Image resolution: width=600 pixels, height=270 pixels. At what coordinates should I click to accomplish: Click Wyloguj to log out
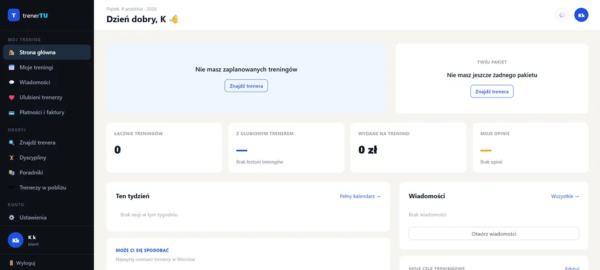click(26, 263)
